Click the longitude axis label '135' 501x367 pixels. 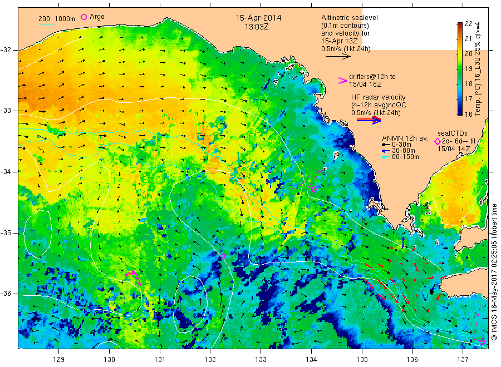coord(362,360)
